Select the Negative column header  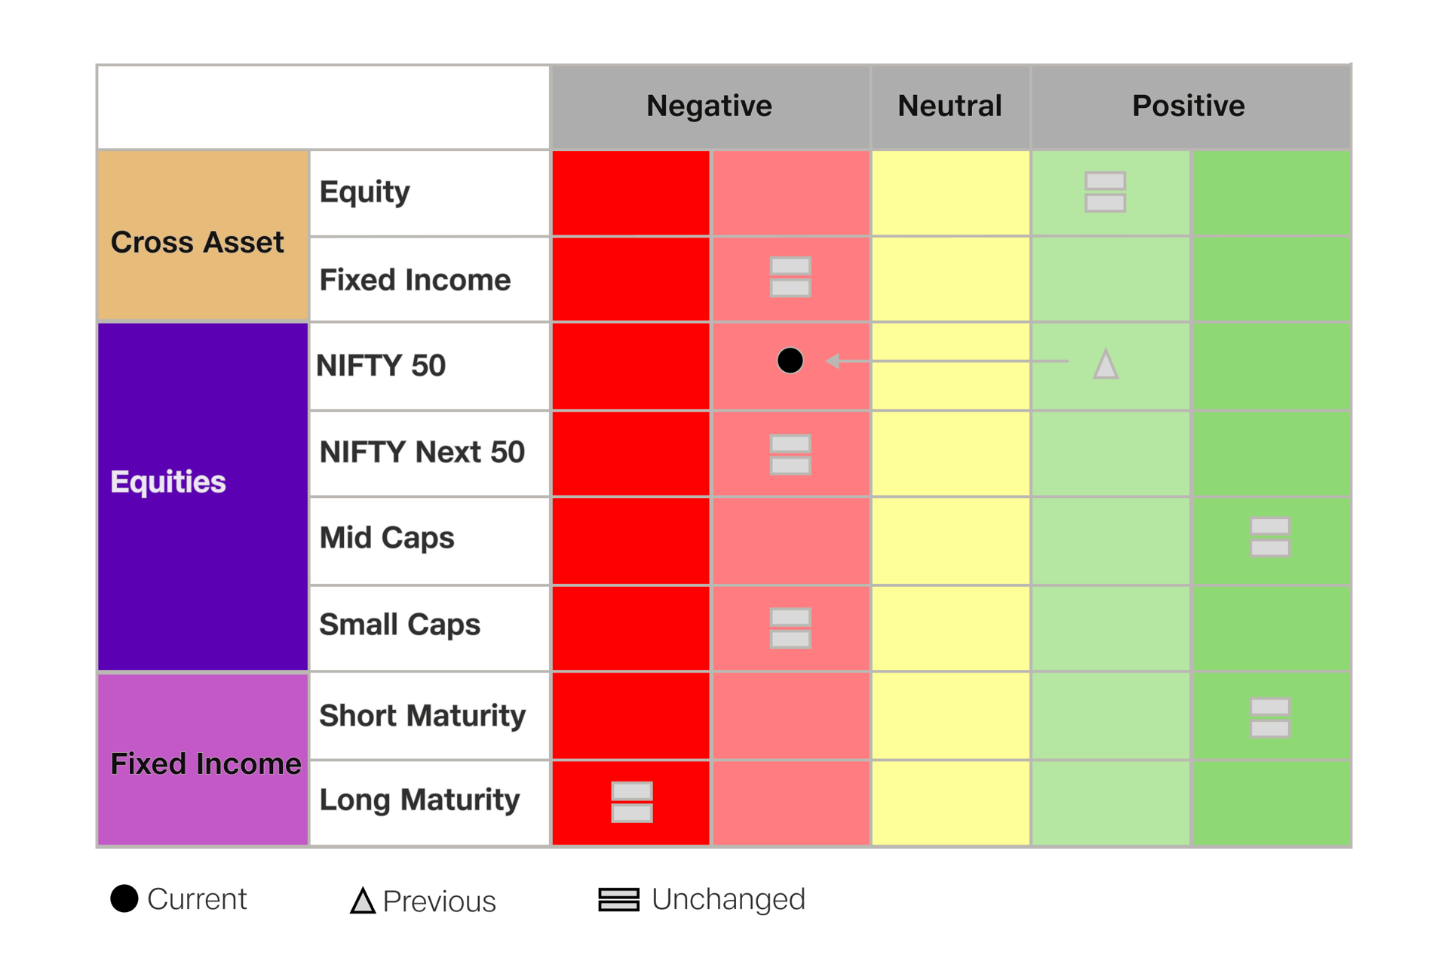(x=709, y=106)
